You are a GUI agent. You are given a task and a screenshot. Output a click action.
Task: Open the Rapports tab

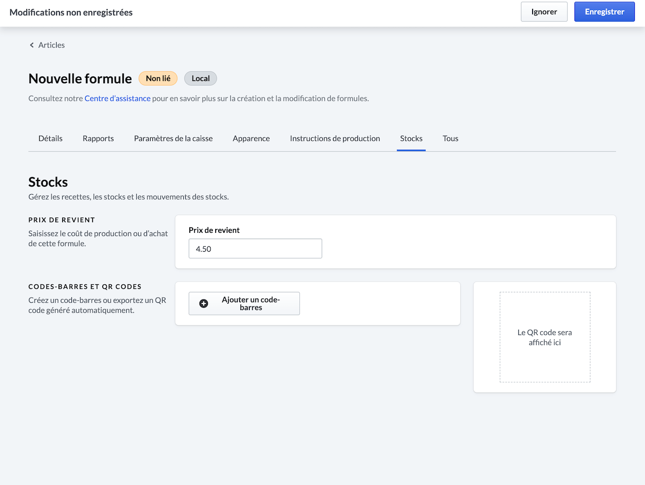[98, 139]
